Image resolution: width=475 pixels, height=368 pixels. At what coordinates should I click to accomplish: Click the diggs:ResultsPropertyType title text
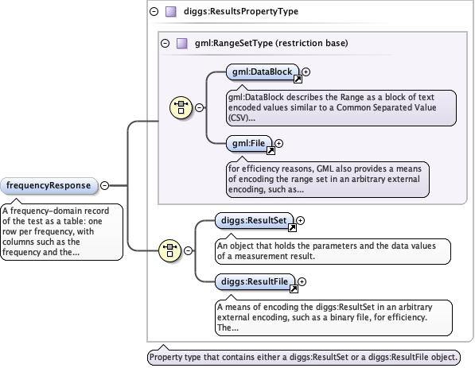pyautogui.click(x=241, y=11)
